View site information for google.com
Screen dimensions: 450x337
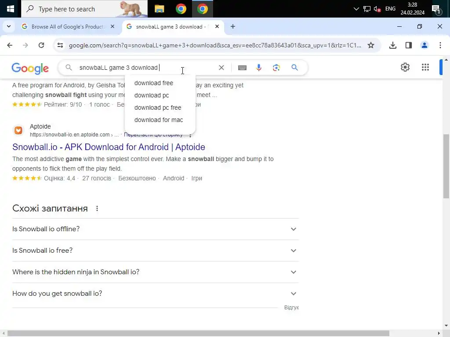tap(60, 45)
